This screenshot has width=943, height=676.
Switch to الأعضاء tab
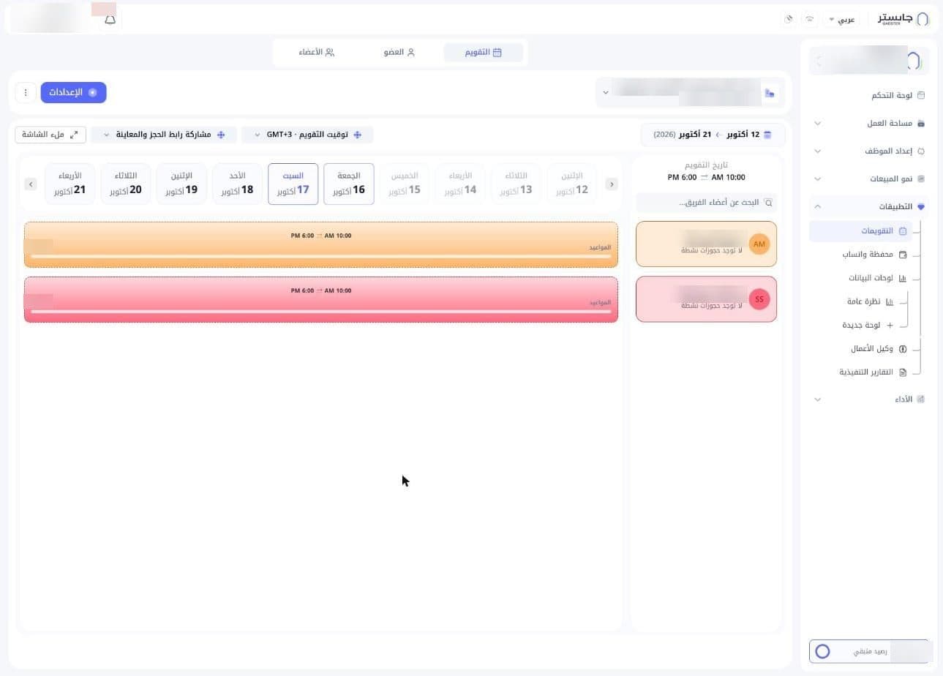click(317, 52)
